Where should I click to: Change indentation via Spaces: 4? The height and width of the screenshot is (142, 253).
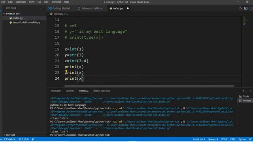pos(213,139)
